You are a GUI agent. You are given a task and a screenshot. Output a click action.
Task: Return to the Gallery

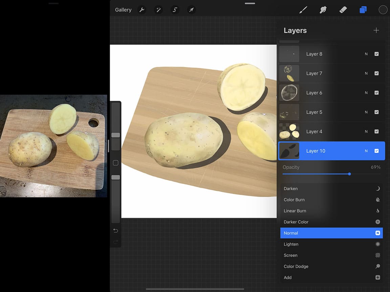click(x=123, y=9)
